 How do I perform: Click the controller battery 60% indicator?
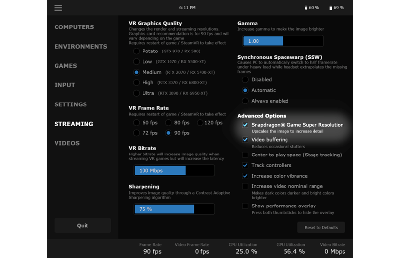point(312,8)
